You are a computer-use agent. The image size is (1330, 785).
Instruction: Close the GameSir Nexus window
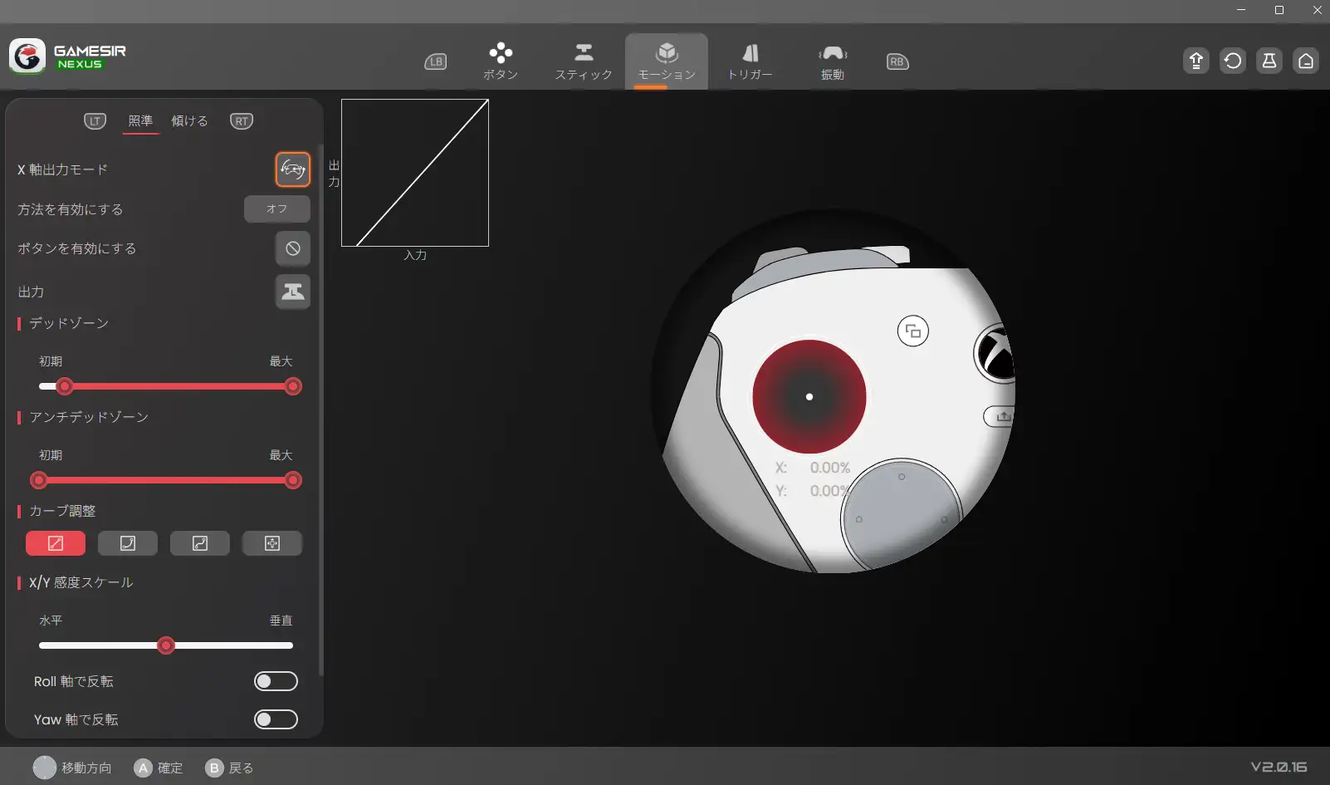1318,10
